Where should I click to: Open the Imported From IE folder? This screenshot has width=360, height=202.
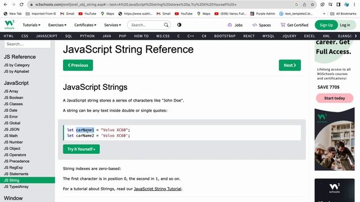(x=41, y=13)
